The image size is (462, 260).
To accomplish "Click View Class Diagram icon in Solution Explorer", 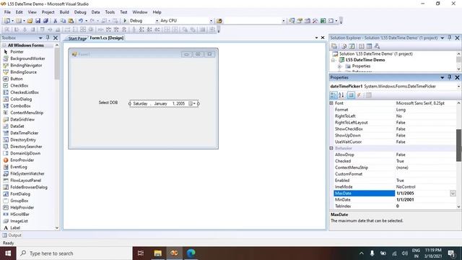I will [377, 46].
